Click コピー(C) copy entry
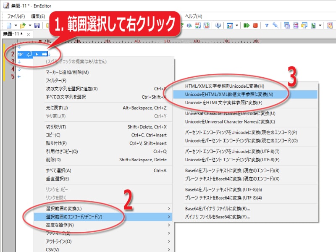This screenshot has width=336, height=252. click(x=103, y=135)
